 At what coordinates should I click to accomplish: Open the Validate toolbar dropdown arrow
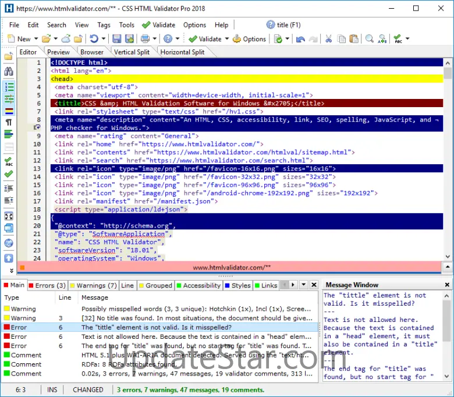click(x=226, y=39)
